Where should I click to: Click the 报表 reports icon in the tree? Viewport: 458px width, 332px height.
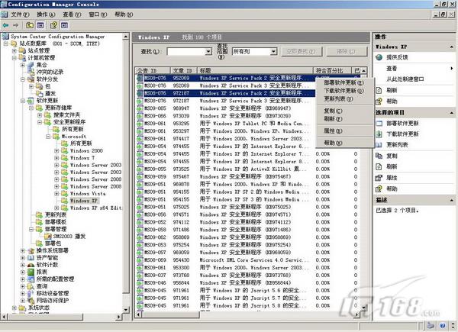(31, 272)
